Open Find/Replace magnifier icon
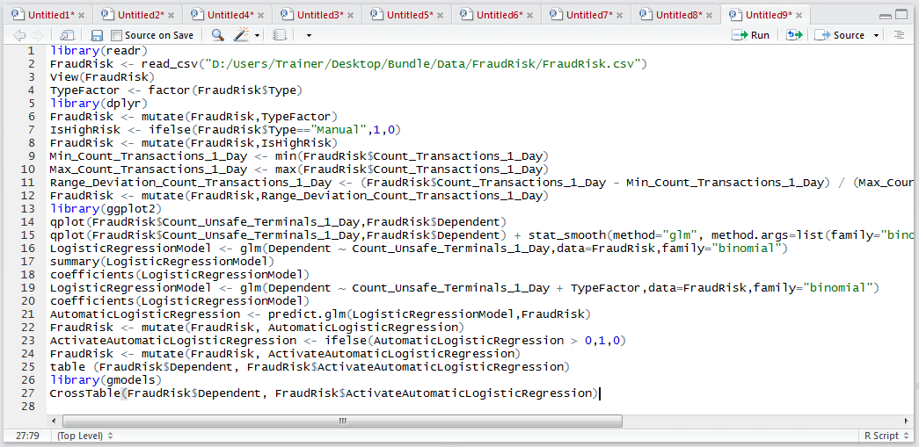Screen dimensions: 919x447 coord(218,35)
